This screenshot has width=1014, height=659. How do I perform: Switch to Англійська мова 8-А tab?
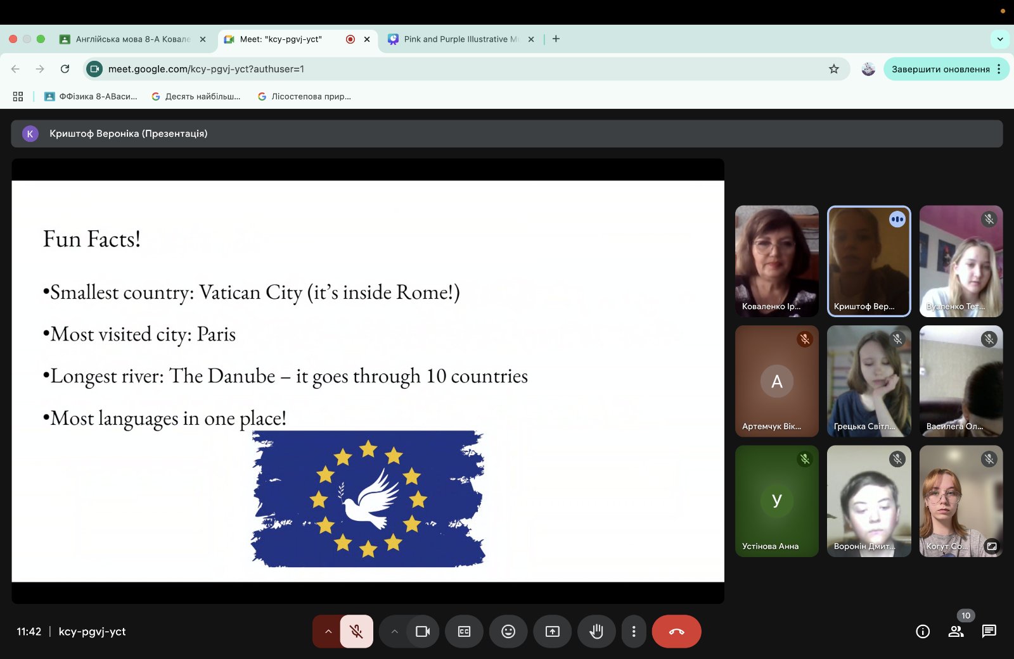click(x=132, y=39)
